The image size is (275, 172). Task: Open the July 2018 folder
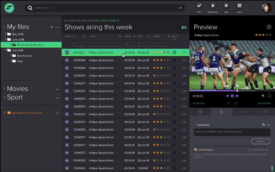pos(18,50)
